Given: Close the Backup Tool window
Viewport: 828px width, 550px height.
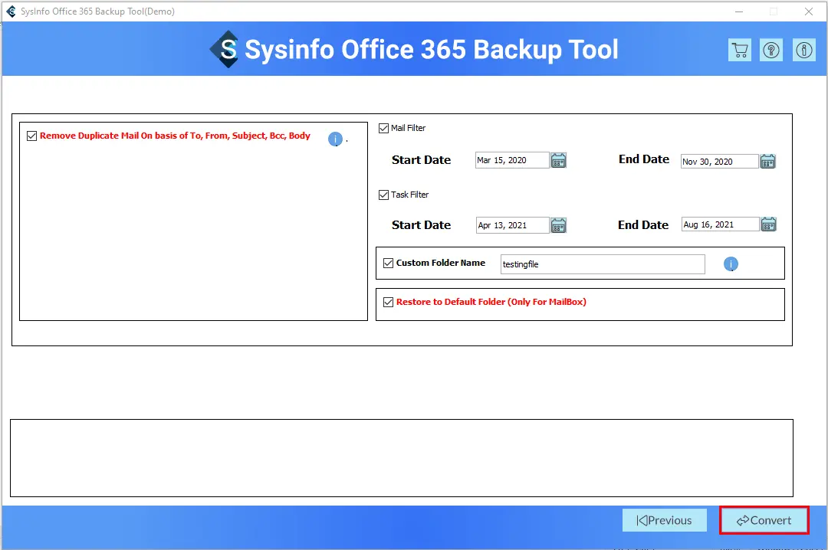Looking at the screenshot, I should click(809, 11).
